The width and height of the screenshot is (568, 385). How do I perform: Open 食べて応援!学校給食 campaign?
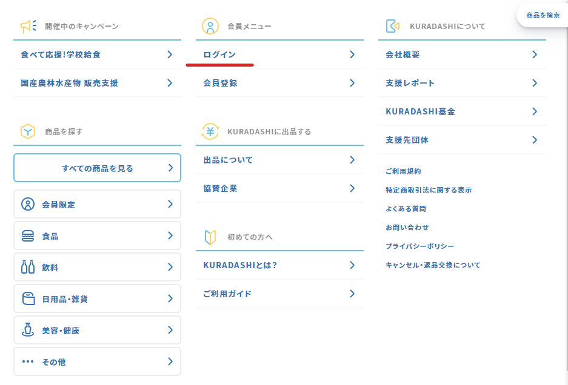pos(97,54)
